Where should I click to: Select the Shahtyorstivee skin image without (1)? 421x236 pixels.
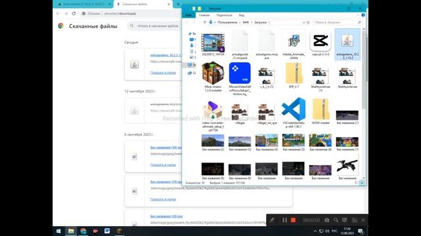point(347,77)
